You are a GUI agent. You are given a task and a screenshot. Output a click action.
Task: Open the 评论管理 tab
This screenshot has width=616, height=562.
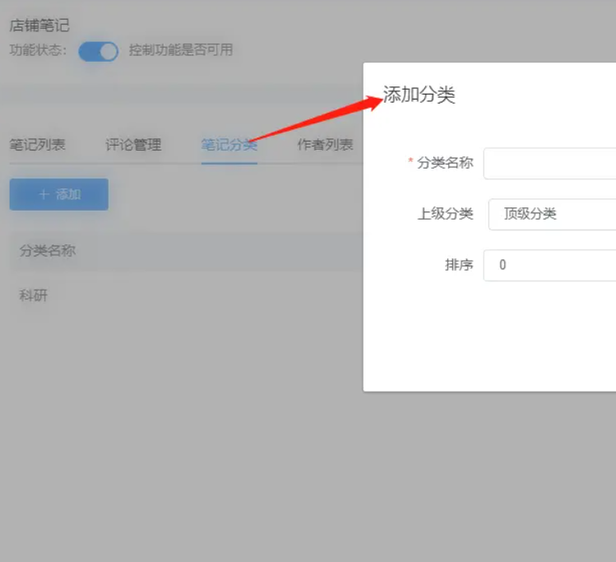click(x=133, y=145)
